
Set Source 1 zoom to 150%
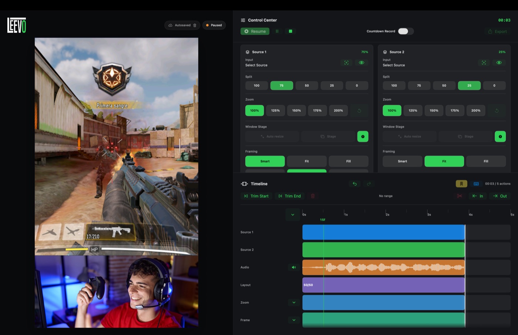[296, 111]
